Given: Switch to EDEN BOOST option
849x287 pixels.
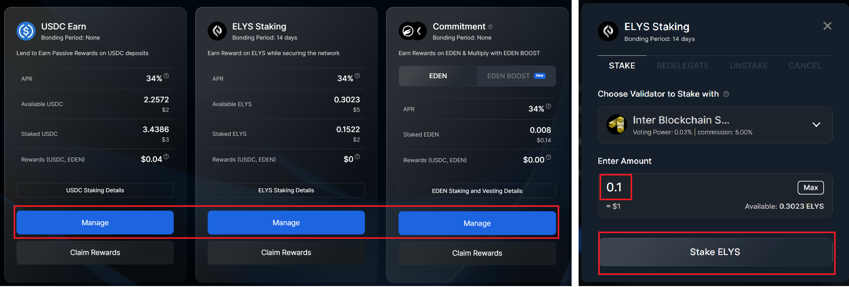Looking at the screenshot, I should (x=516, y=76).
